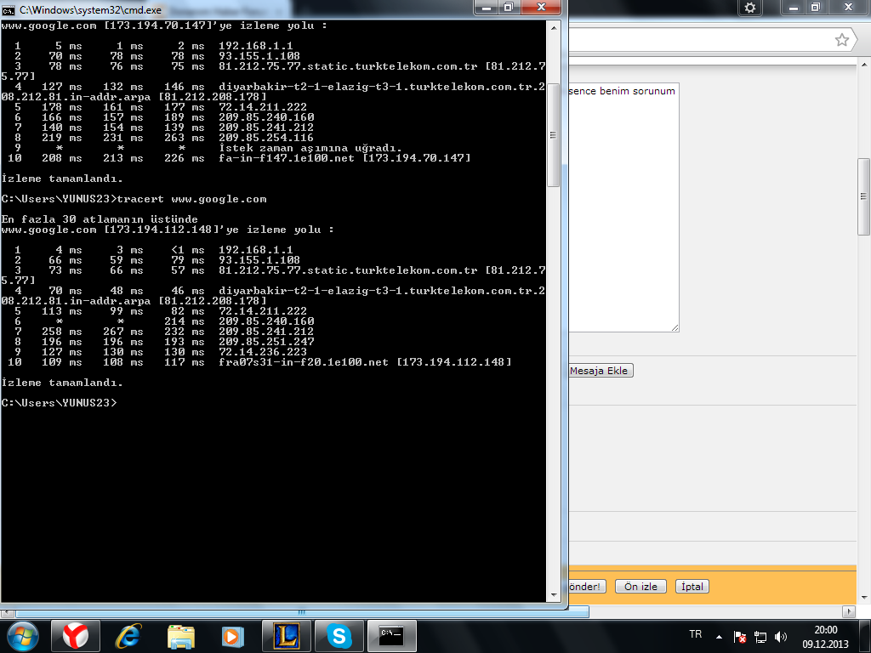The width and height of the screenshot is (871, 653).
Task: Click the browser page scroll down arrow
Action: pyautogui.click(x=864, y=598)
